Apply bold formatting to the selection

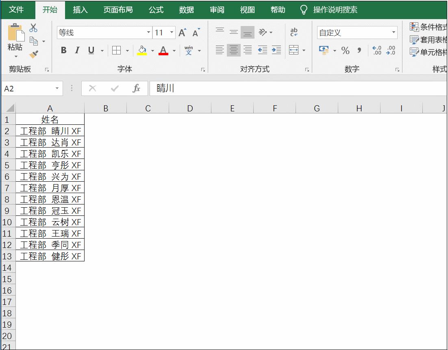click(63, 50)
